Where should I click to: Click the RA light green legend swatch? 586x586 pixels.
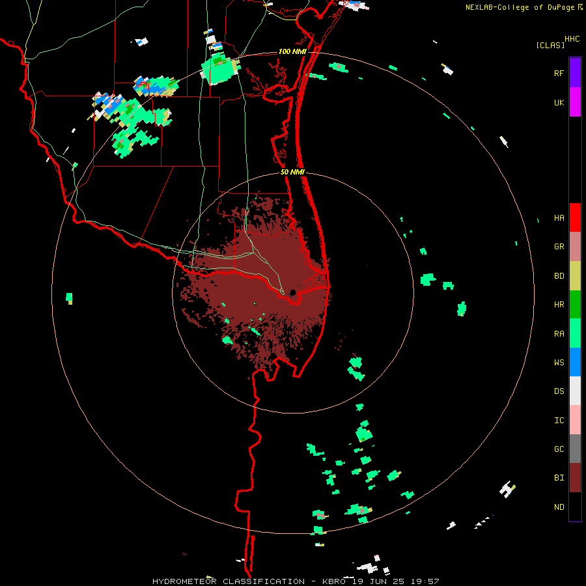click(575, 333)
